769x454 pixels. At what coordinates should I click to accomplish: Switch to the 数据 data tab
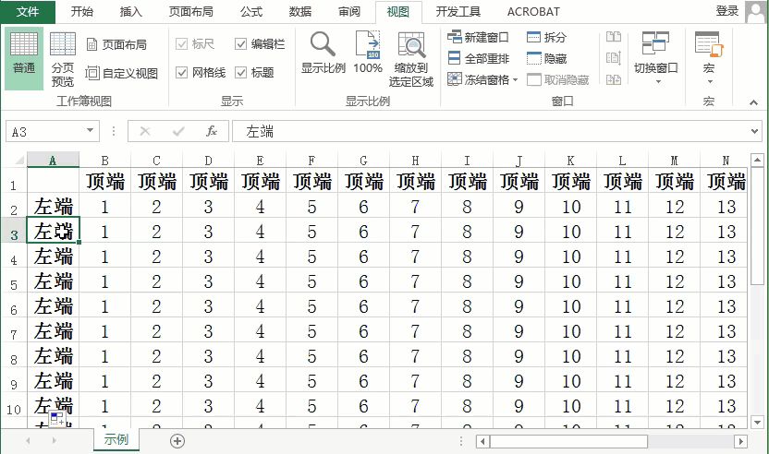(x=300, y=12)
